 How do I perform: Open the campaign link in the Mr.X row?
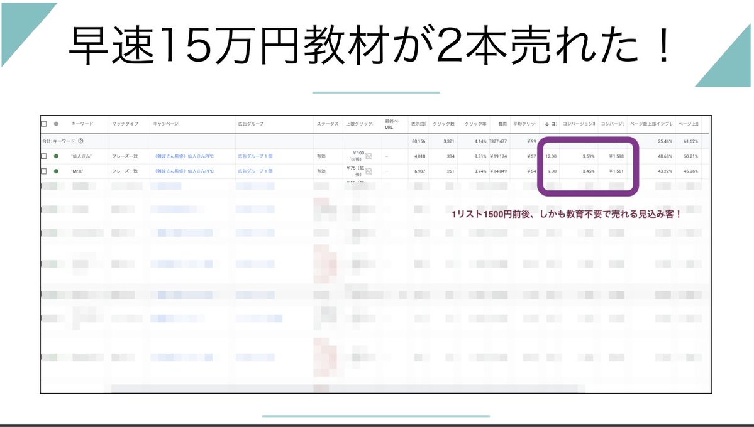(x=184, y=171)
